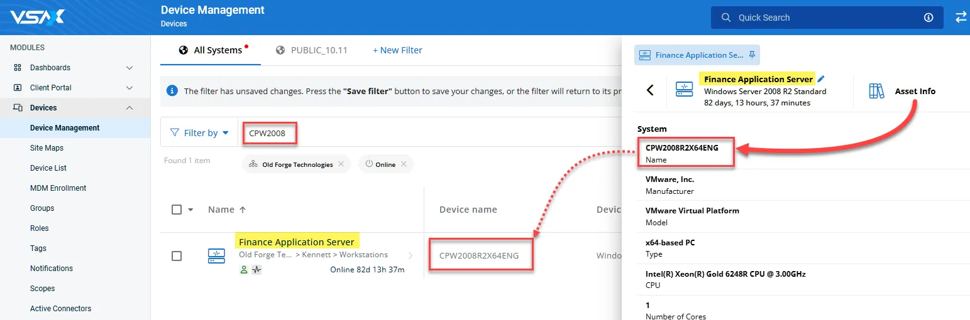Open the Filter by dropdown

(199, 133)
